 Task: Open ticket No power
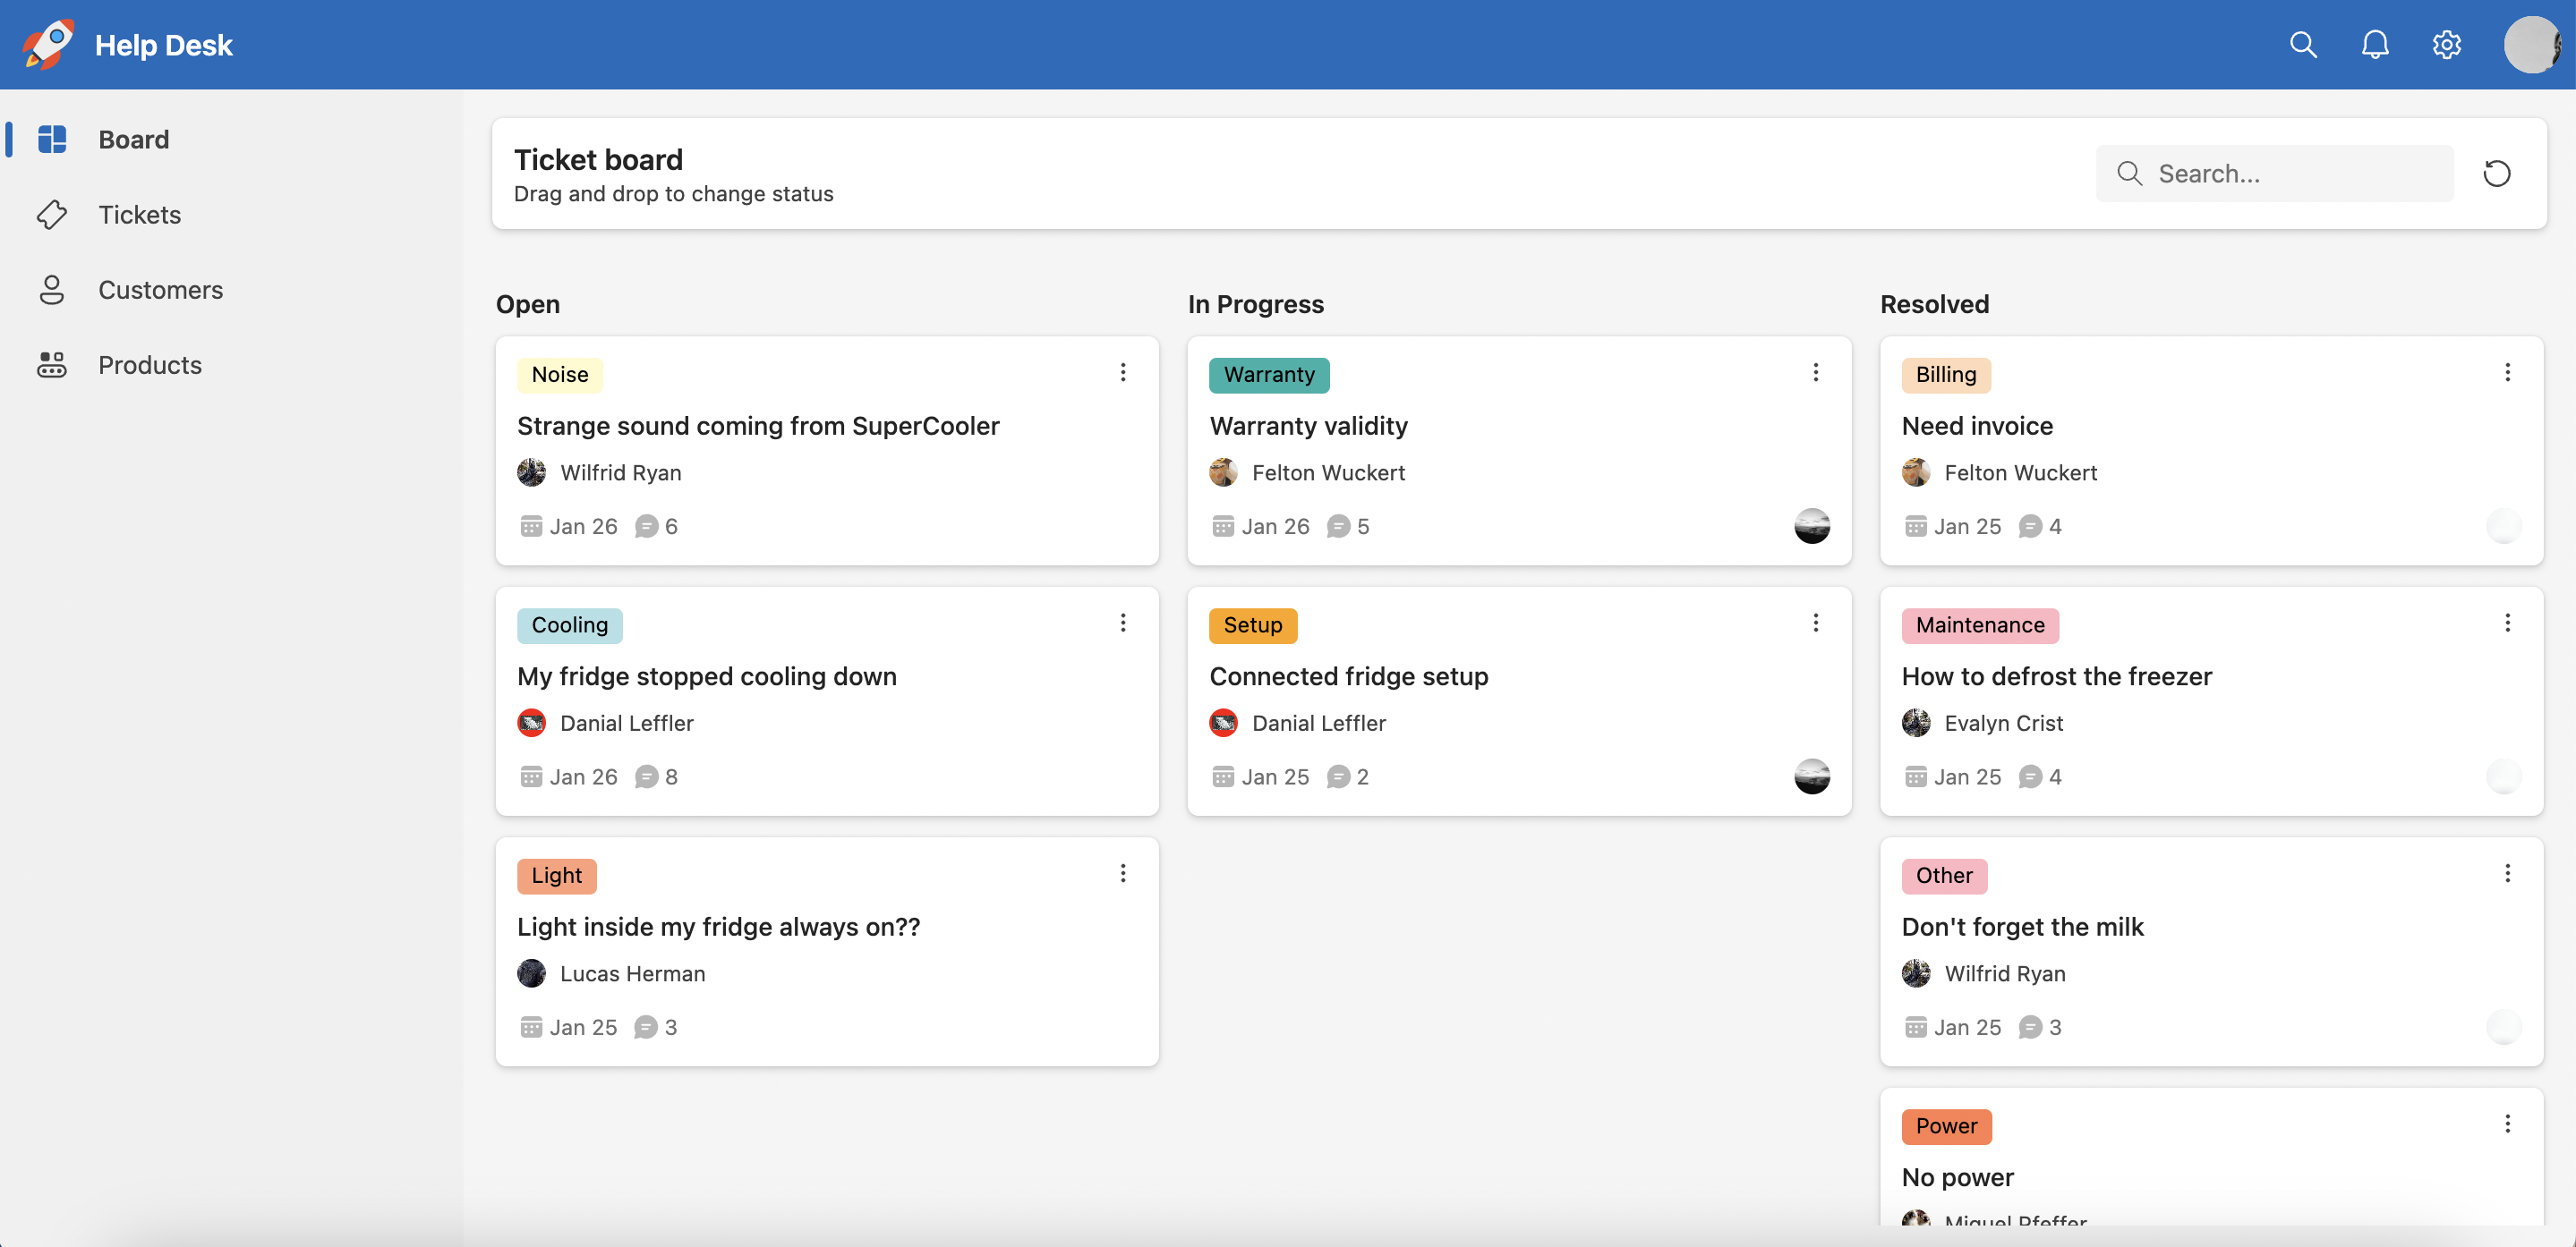1957,1179
